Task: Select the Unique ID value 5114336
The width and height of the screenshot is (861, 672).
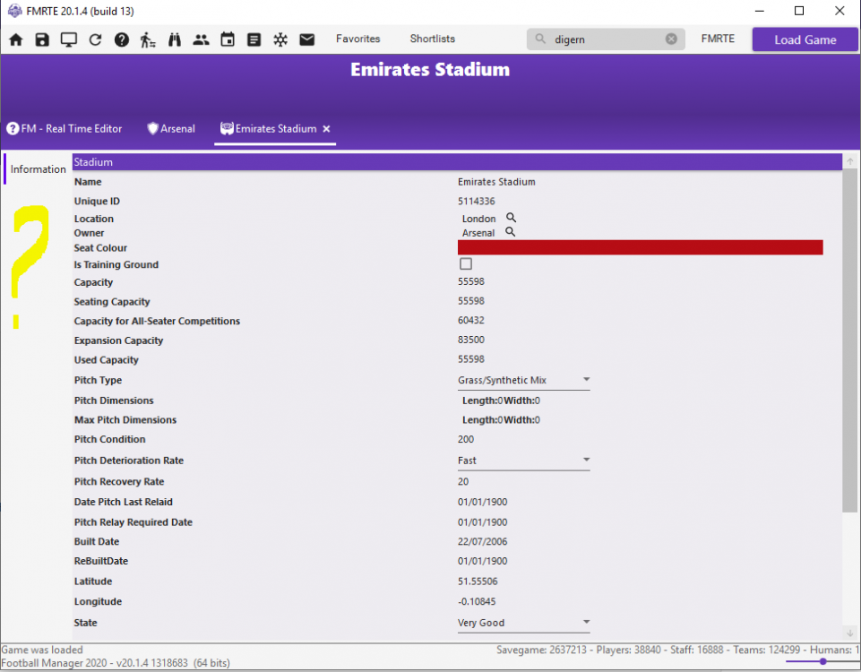Action: pos(477,201)
